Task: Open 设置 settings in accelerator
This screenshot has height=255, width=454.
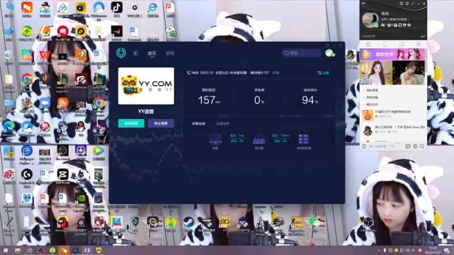Action: point(323,73)
